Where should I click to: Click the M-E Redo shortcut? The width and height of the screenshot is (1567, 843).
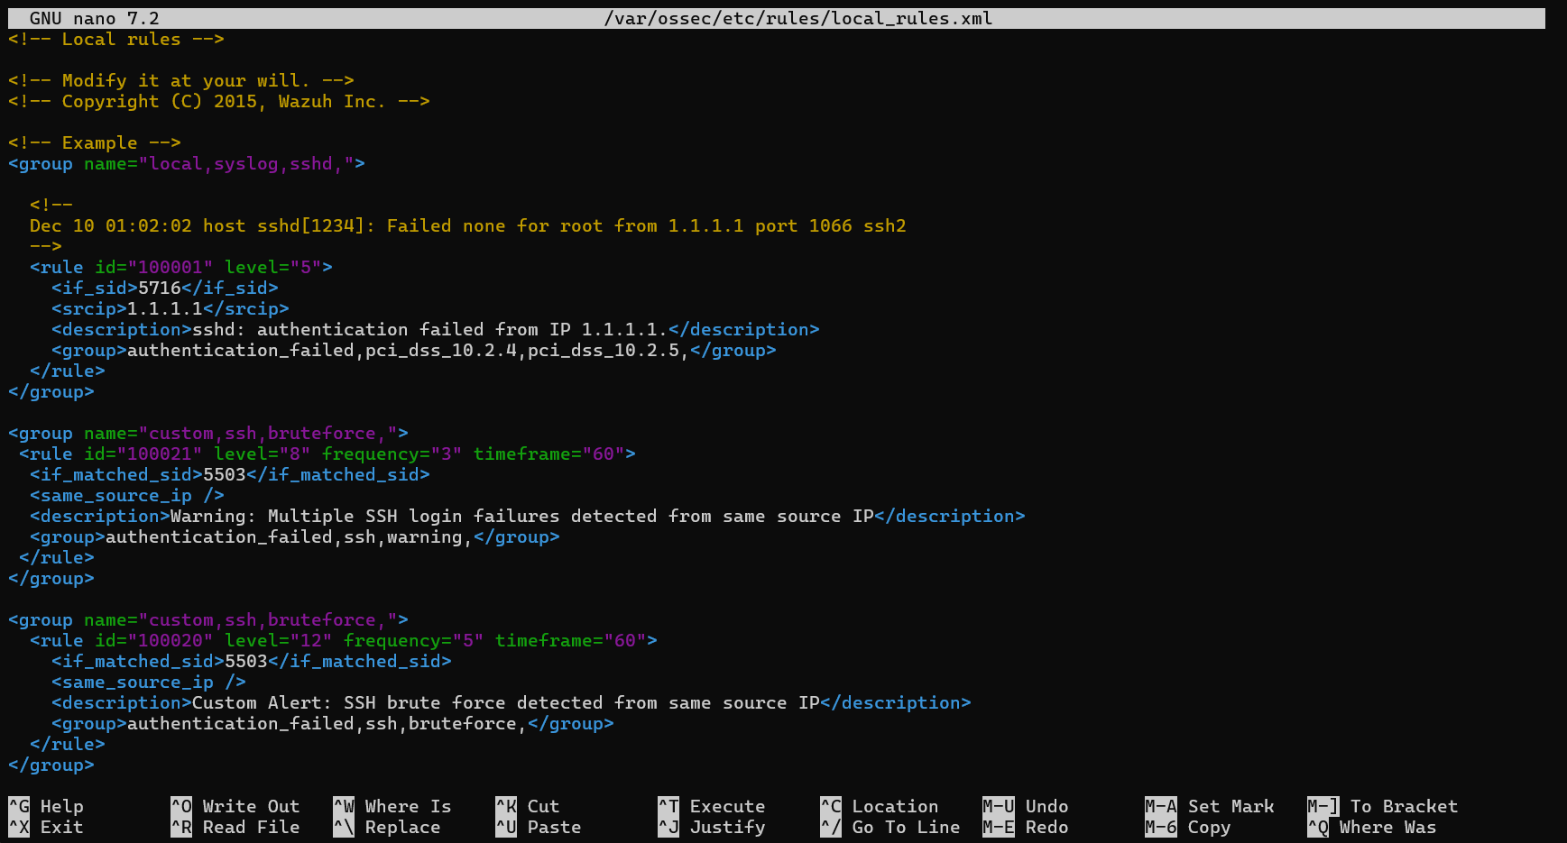tap(1026, 827)
